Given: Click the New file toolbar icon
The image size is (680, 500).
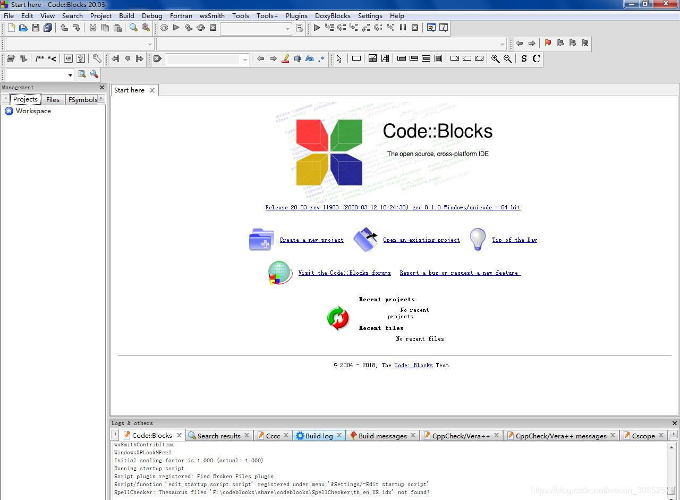Looking at the screenshot, I should click(x=11, y=28).
